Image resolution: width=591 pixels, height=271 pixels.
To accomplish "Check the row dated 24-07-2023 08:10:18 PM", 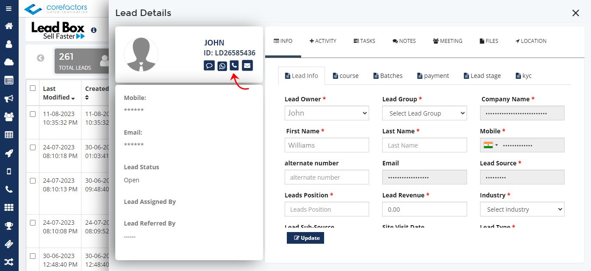I will [32, 147].
